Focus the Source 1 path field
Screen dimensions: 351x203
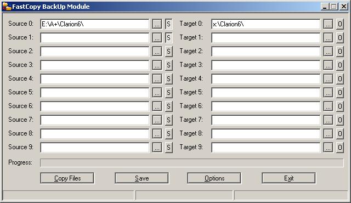(x=95, y=38)
